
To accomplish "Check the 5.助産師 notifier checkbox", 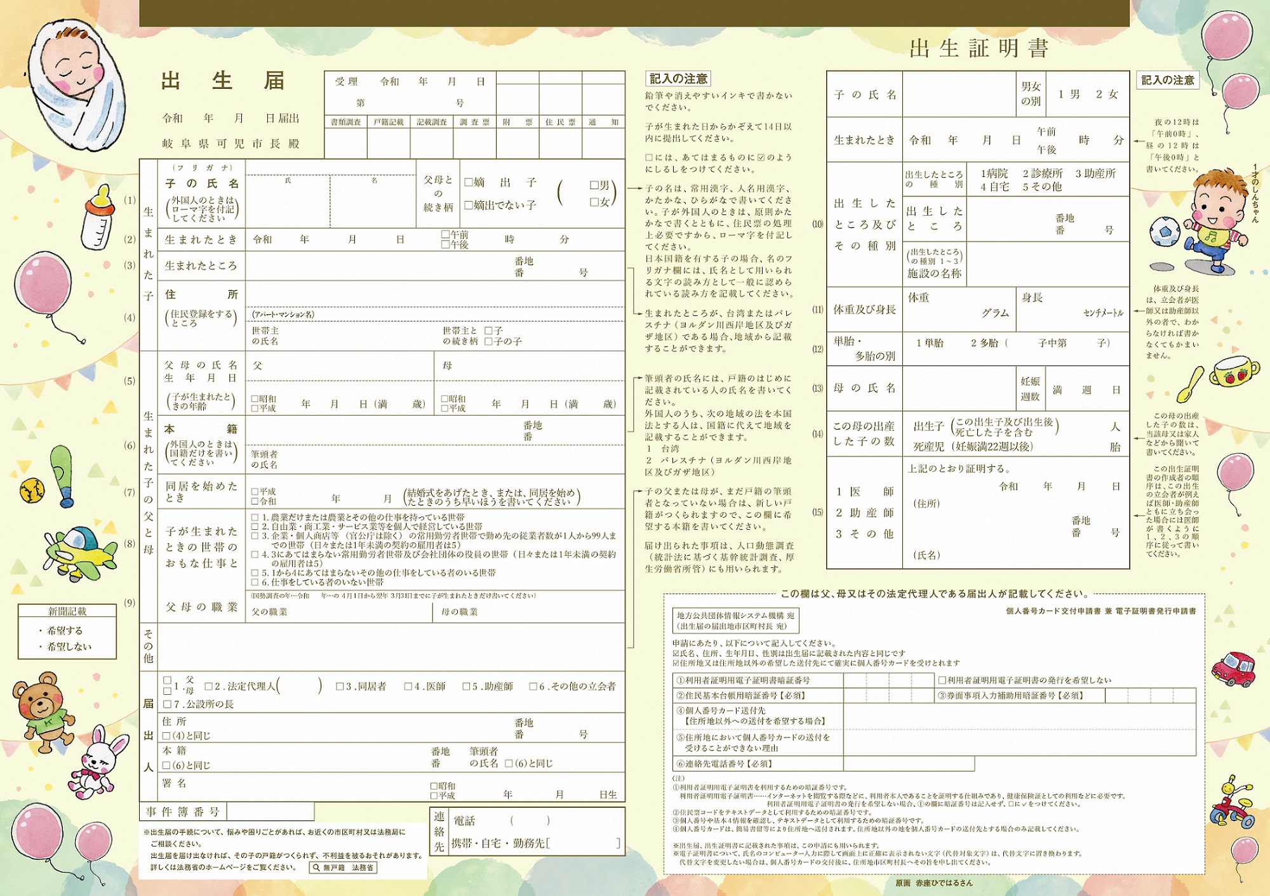I will click(466, 687).
